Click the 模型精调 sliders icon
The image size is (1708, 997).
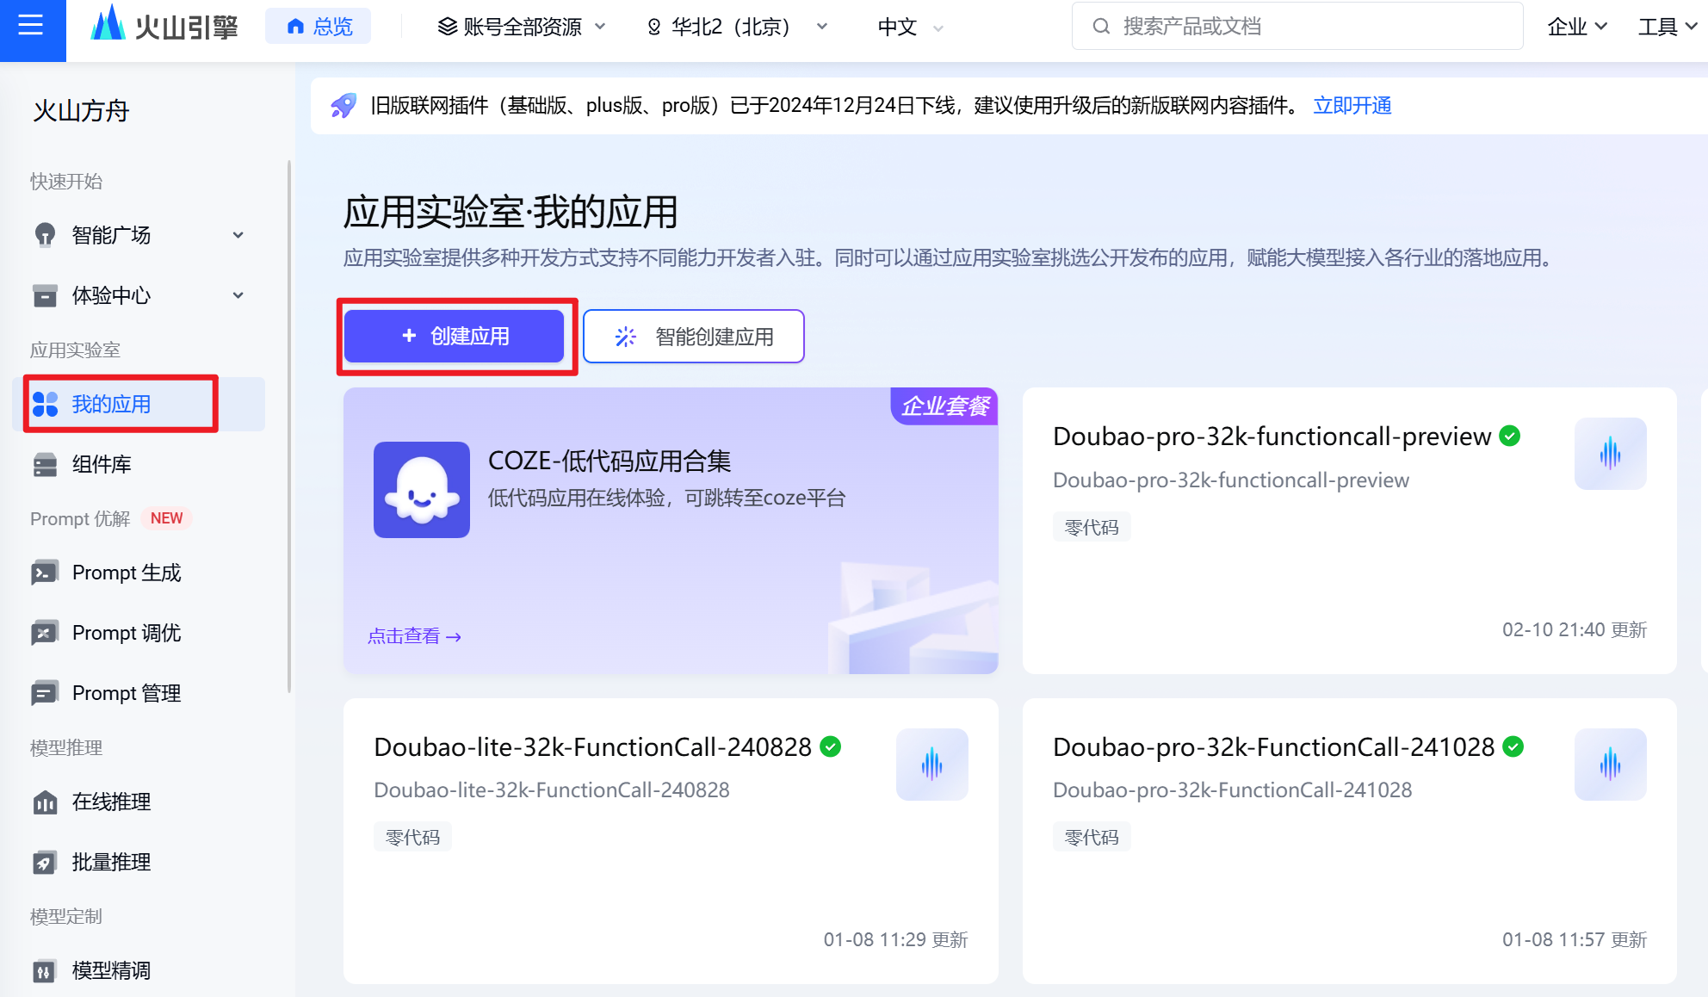(x=45, y=971)
